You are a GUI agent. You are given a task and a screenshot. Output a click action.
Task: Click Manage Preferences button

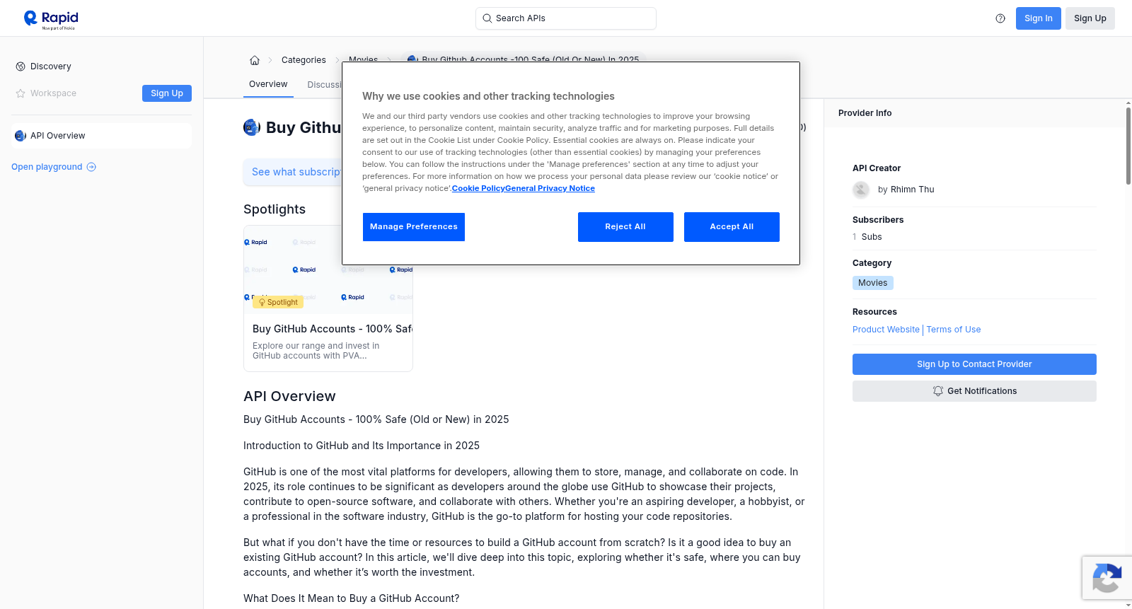click(414, 227)
